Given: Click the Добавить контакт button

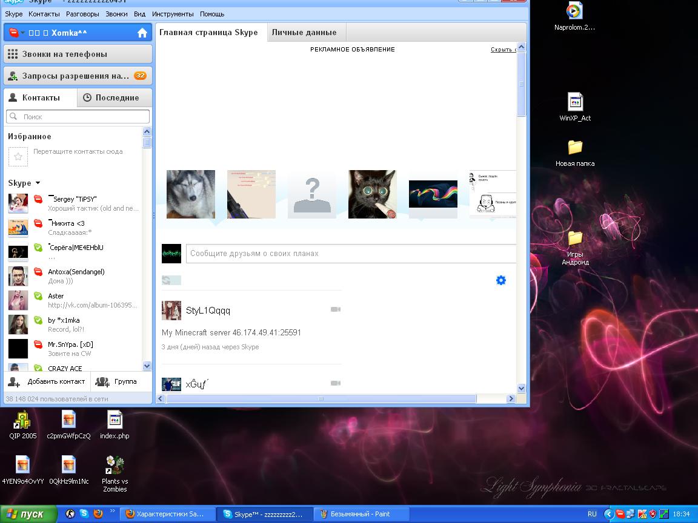Looking at the screenshot, I should coord(47,382).
